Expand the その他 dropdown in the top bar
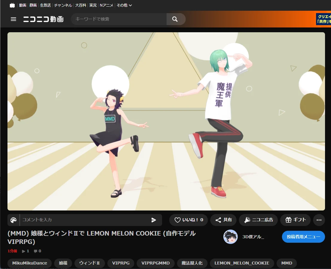This screenshot has height=269, width=331. click(x=124, y=5)
